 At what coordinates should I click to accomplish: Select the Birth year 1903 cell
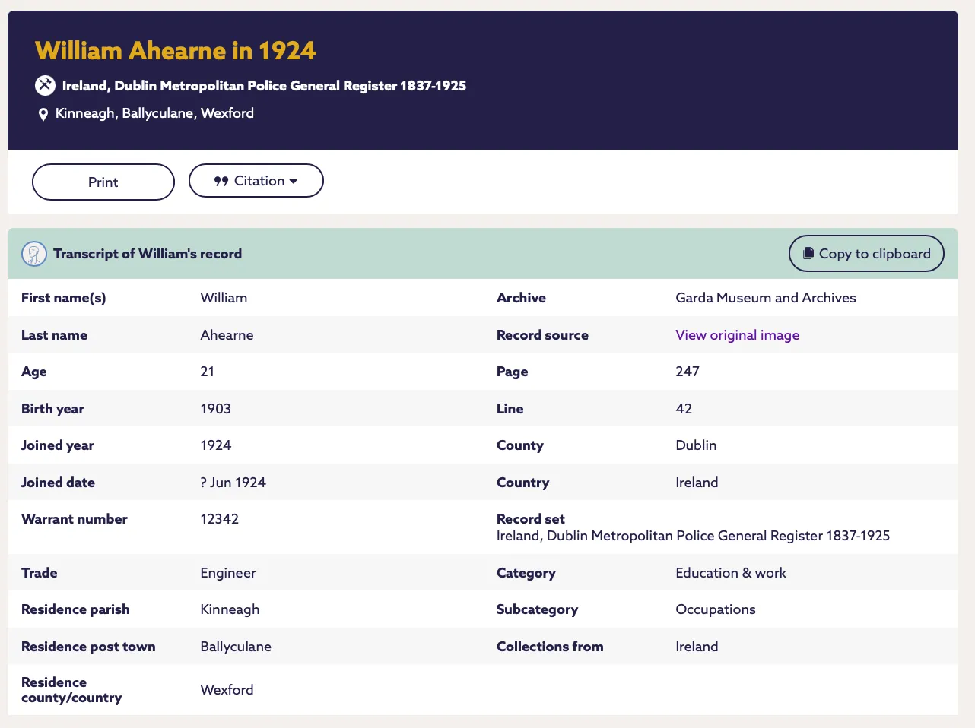(x=215, y=408)
